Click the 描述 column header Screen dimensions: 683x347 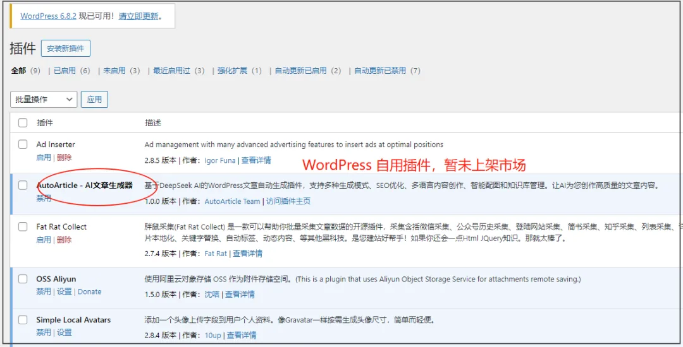coord(153,123)
